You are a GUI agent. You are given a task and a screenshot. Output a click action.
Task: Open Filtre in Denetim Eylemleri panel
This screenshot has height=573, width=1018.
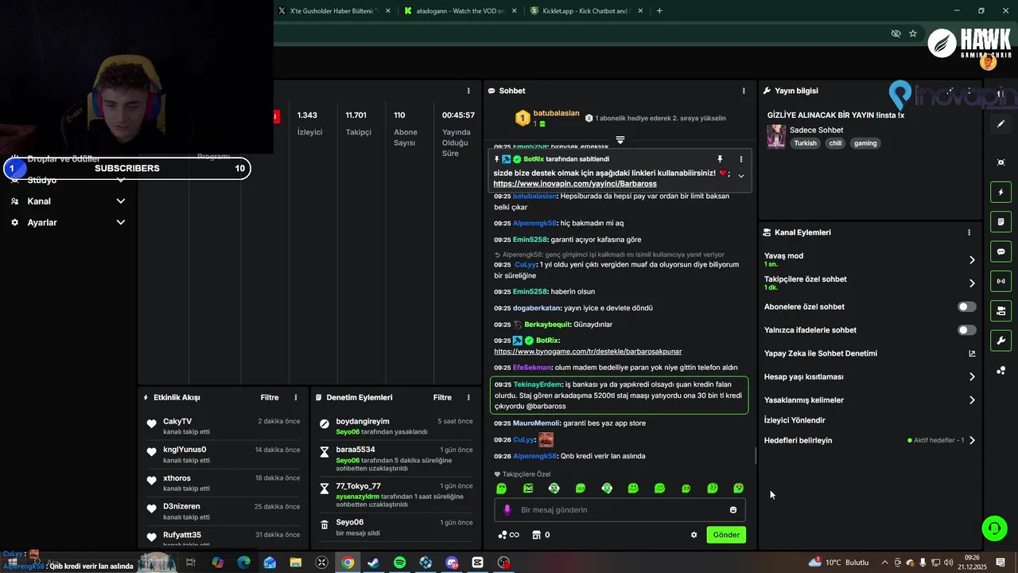coord(442,397)
